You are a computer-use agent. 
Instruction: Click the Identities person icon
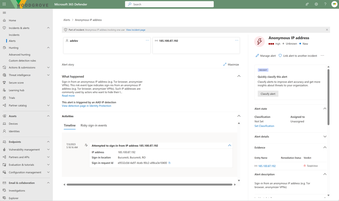4,131
